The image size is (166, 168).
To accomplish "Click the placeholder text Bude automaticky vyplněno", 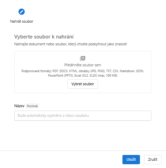I will (x=53, y=115).
